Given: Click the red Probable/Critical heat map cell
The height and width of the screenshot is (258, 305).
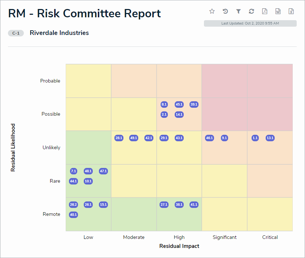Looking at the screenshot, I should click(x=270, y=81).
